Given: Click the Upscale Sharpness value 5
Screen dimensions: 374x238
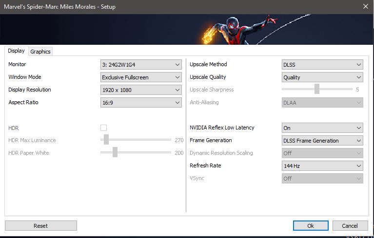Looking at the screenshot, I should (x=357, y=90).
